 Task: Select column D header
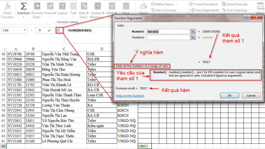(101, 49)
